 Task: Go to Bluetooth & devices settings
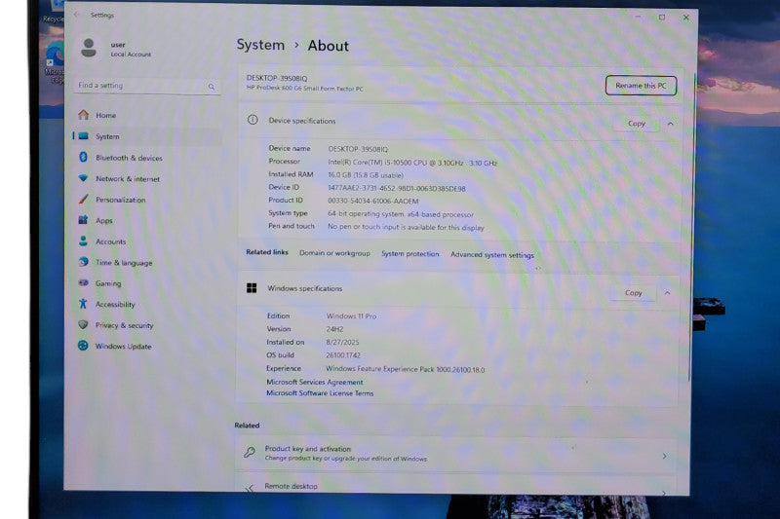tap(129, 158)
